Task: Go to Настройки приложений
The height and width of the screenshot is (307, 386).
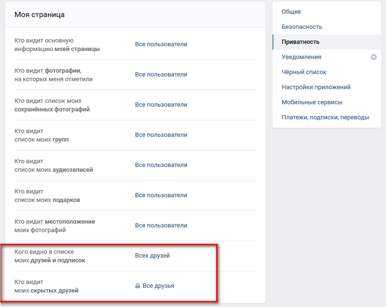Action: (316, 88)
